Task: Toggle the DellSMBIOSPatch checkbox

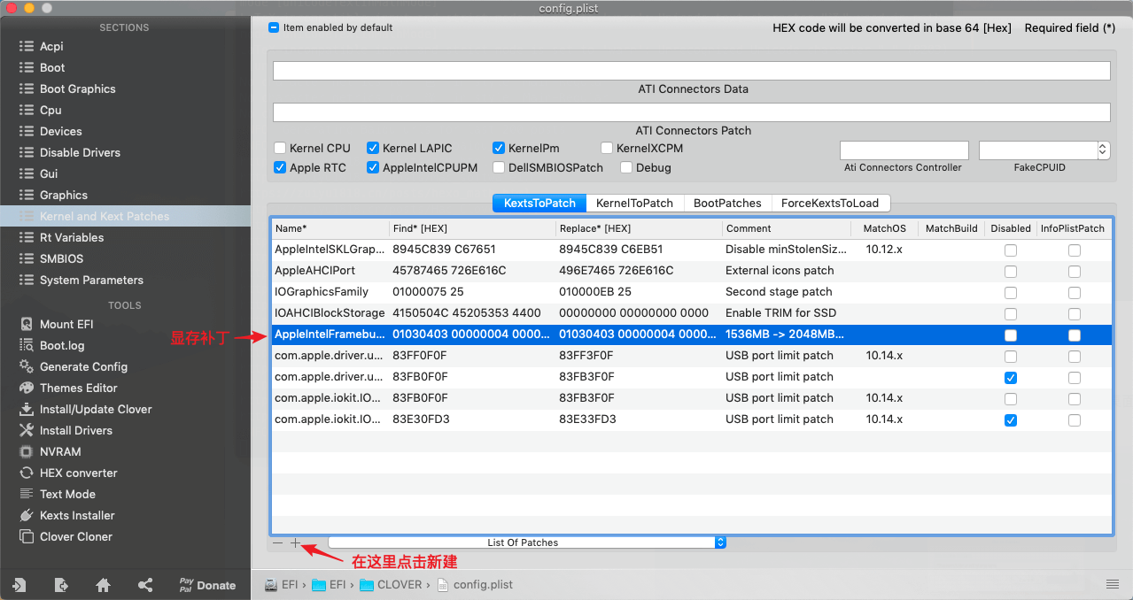Action: coord(500,168)
